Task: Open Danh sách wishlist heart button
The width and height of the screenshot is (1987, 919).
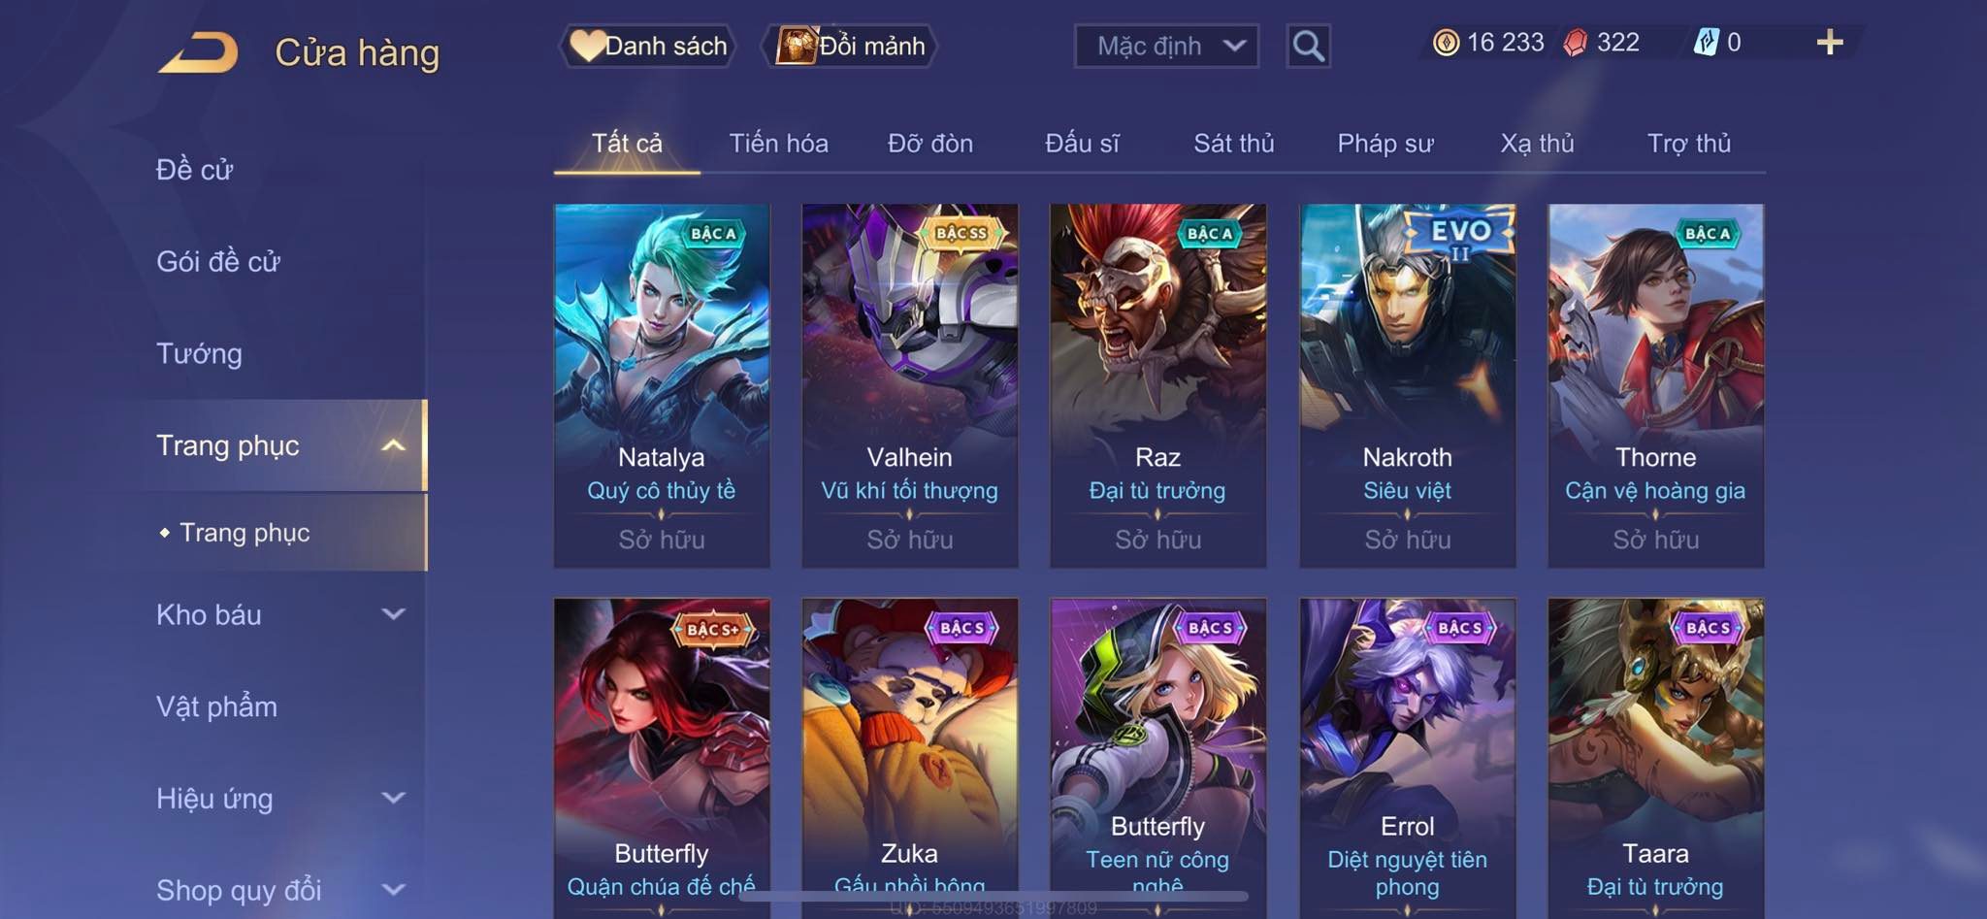Action: (x=648, y=46)
